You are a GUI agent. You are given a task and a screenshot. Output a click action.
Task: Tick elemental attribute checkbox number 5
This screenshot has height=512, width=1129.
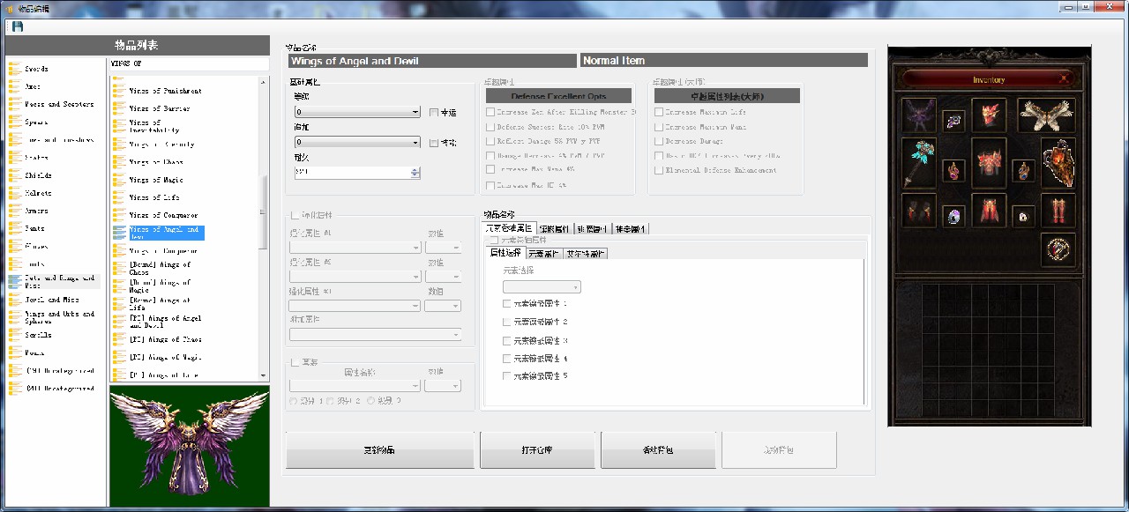pyautogui.click(x=506, y=376)
